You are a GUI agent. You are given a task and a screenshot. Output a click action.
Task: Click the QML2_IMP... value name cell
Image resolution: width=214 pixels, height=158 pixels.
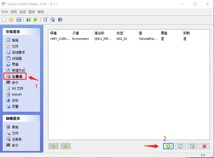point(103,39)
